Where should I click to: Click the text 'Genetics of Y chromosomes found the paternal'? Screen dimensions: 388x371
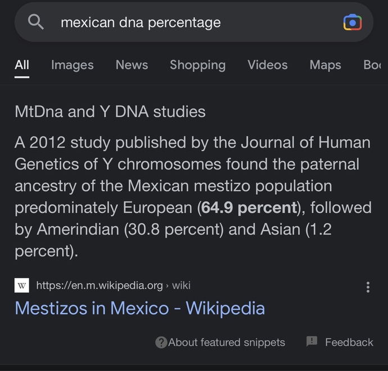click(x=187, y=164)
